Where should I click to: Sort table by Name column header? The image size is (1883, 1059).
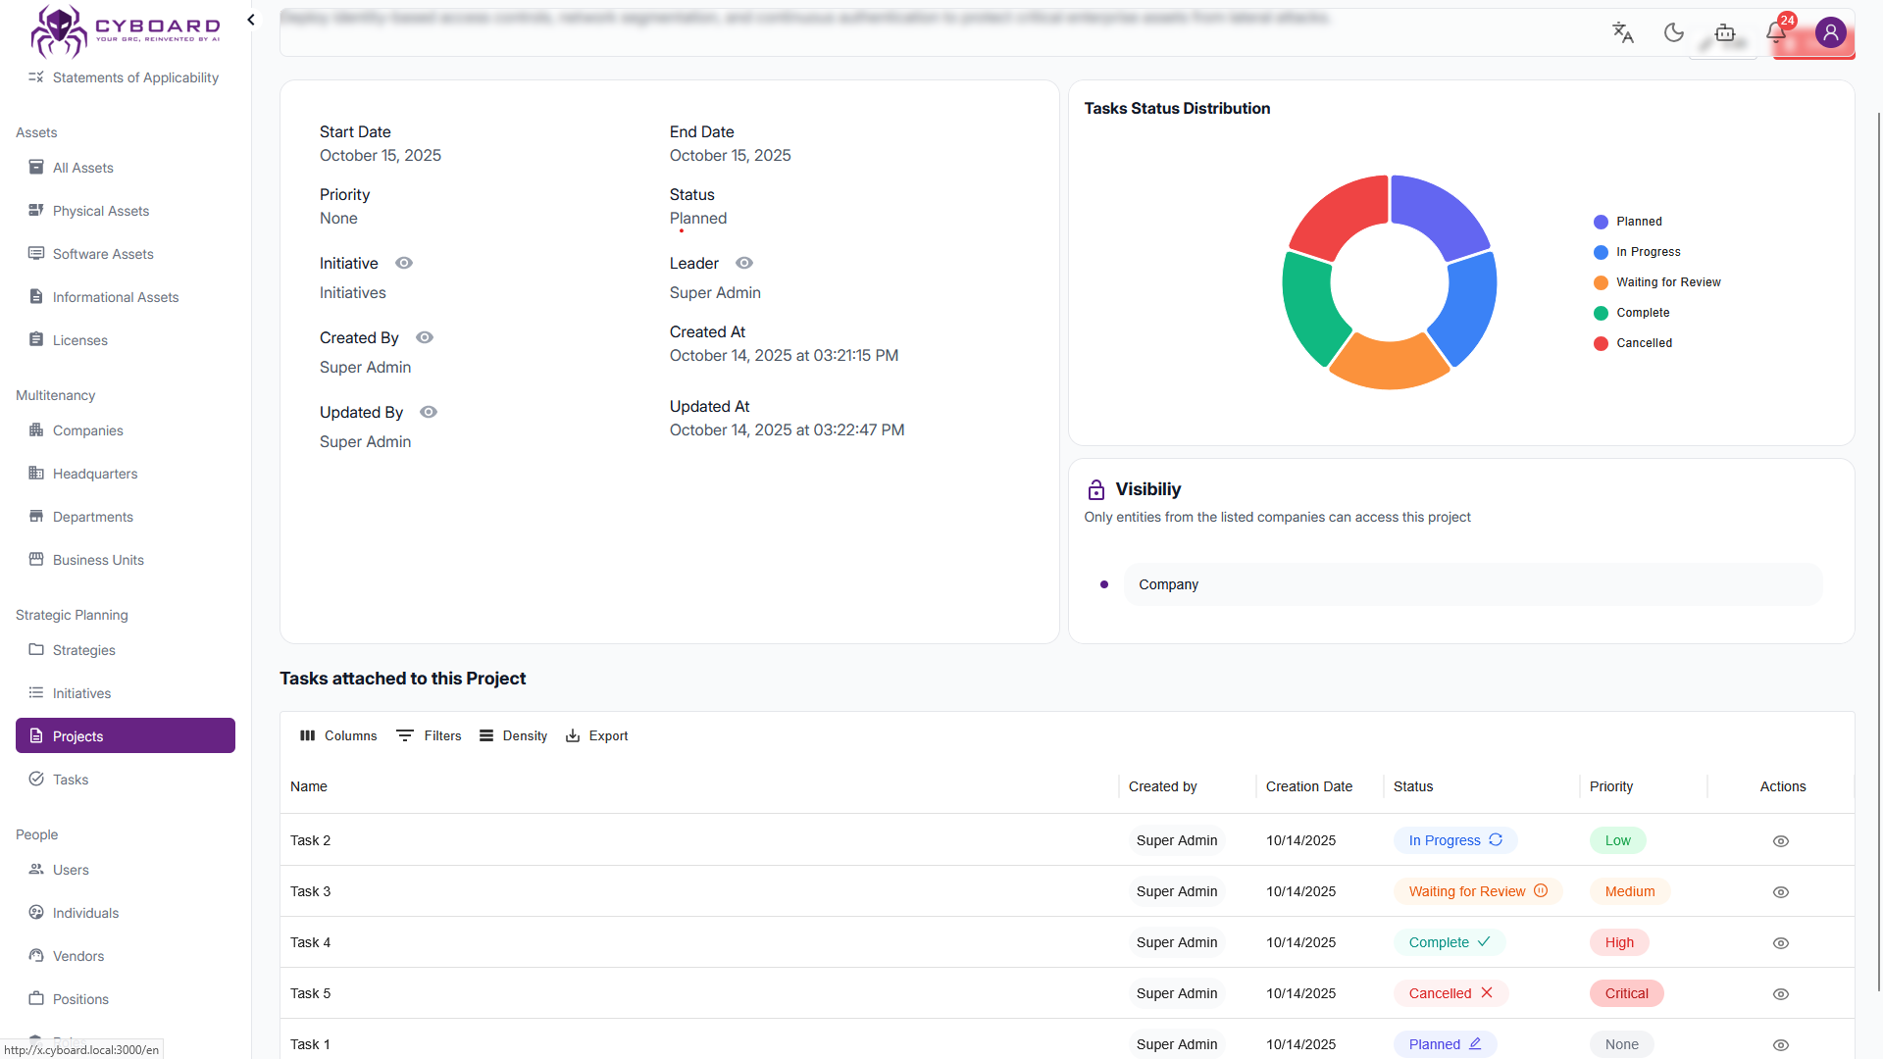[x=309, y=786]
